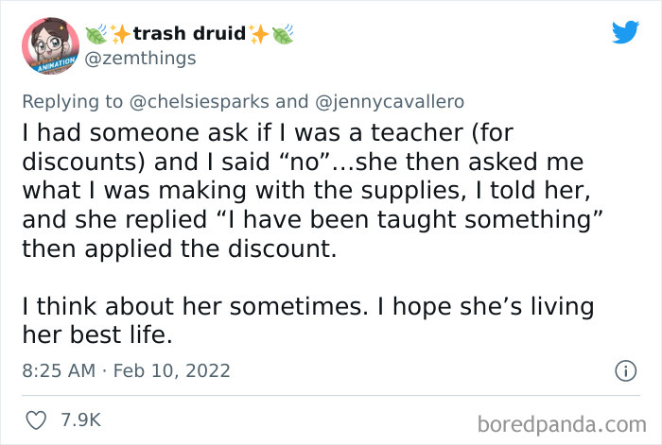Click the leaf emoji after trash druid
Viewport: 662px width, 445px height.
(x=283, y=35)
